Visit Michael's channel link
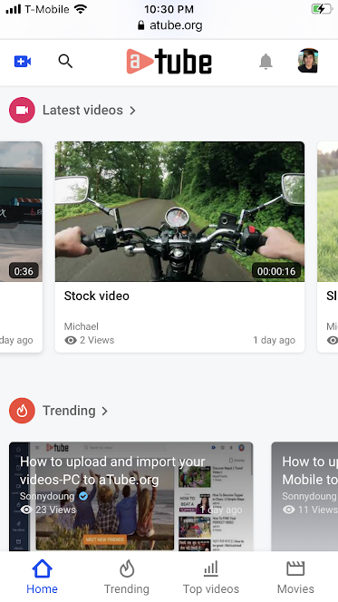This screenshot has width=338, height=602. pos(82,326)
